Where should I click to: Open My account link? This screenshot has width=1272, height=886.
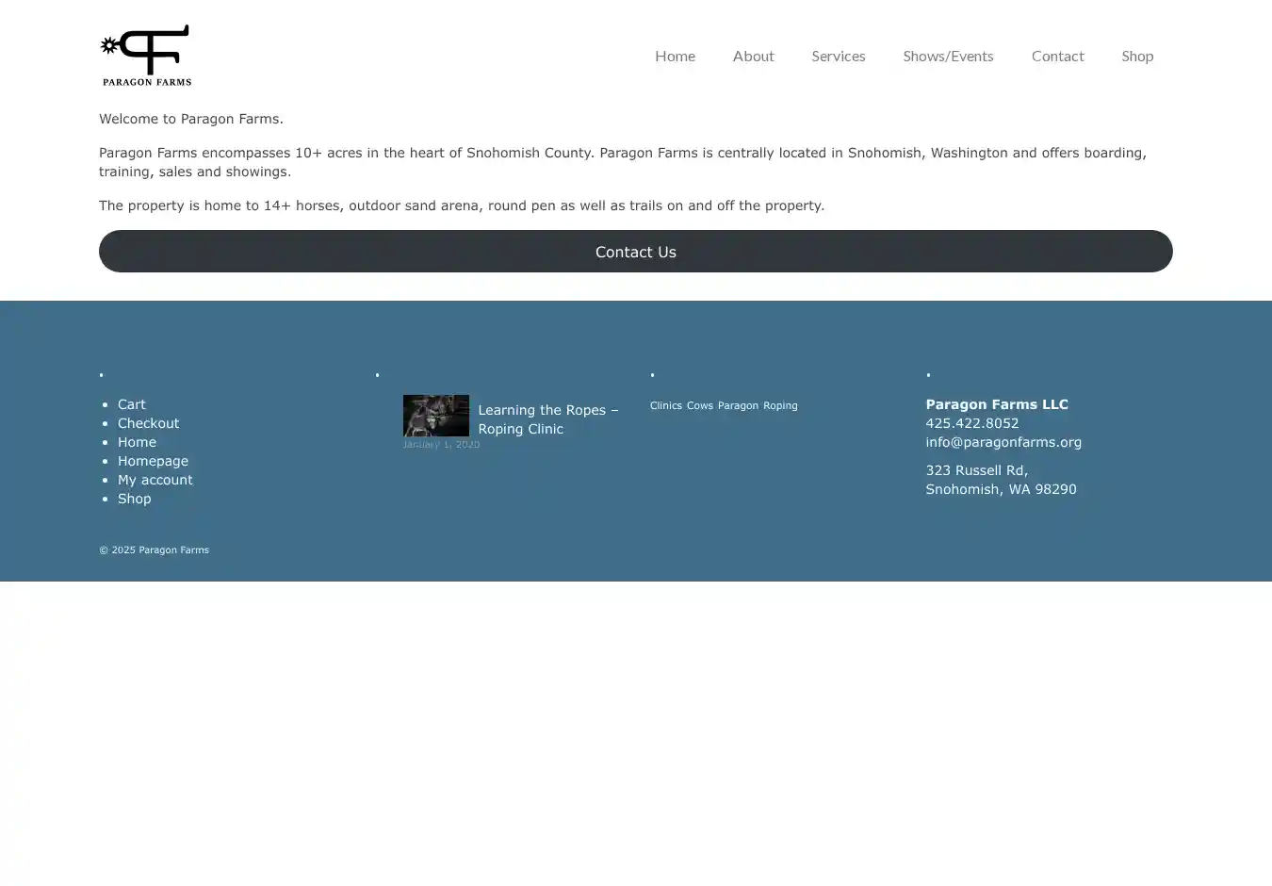155,480
